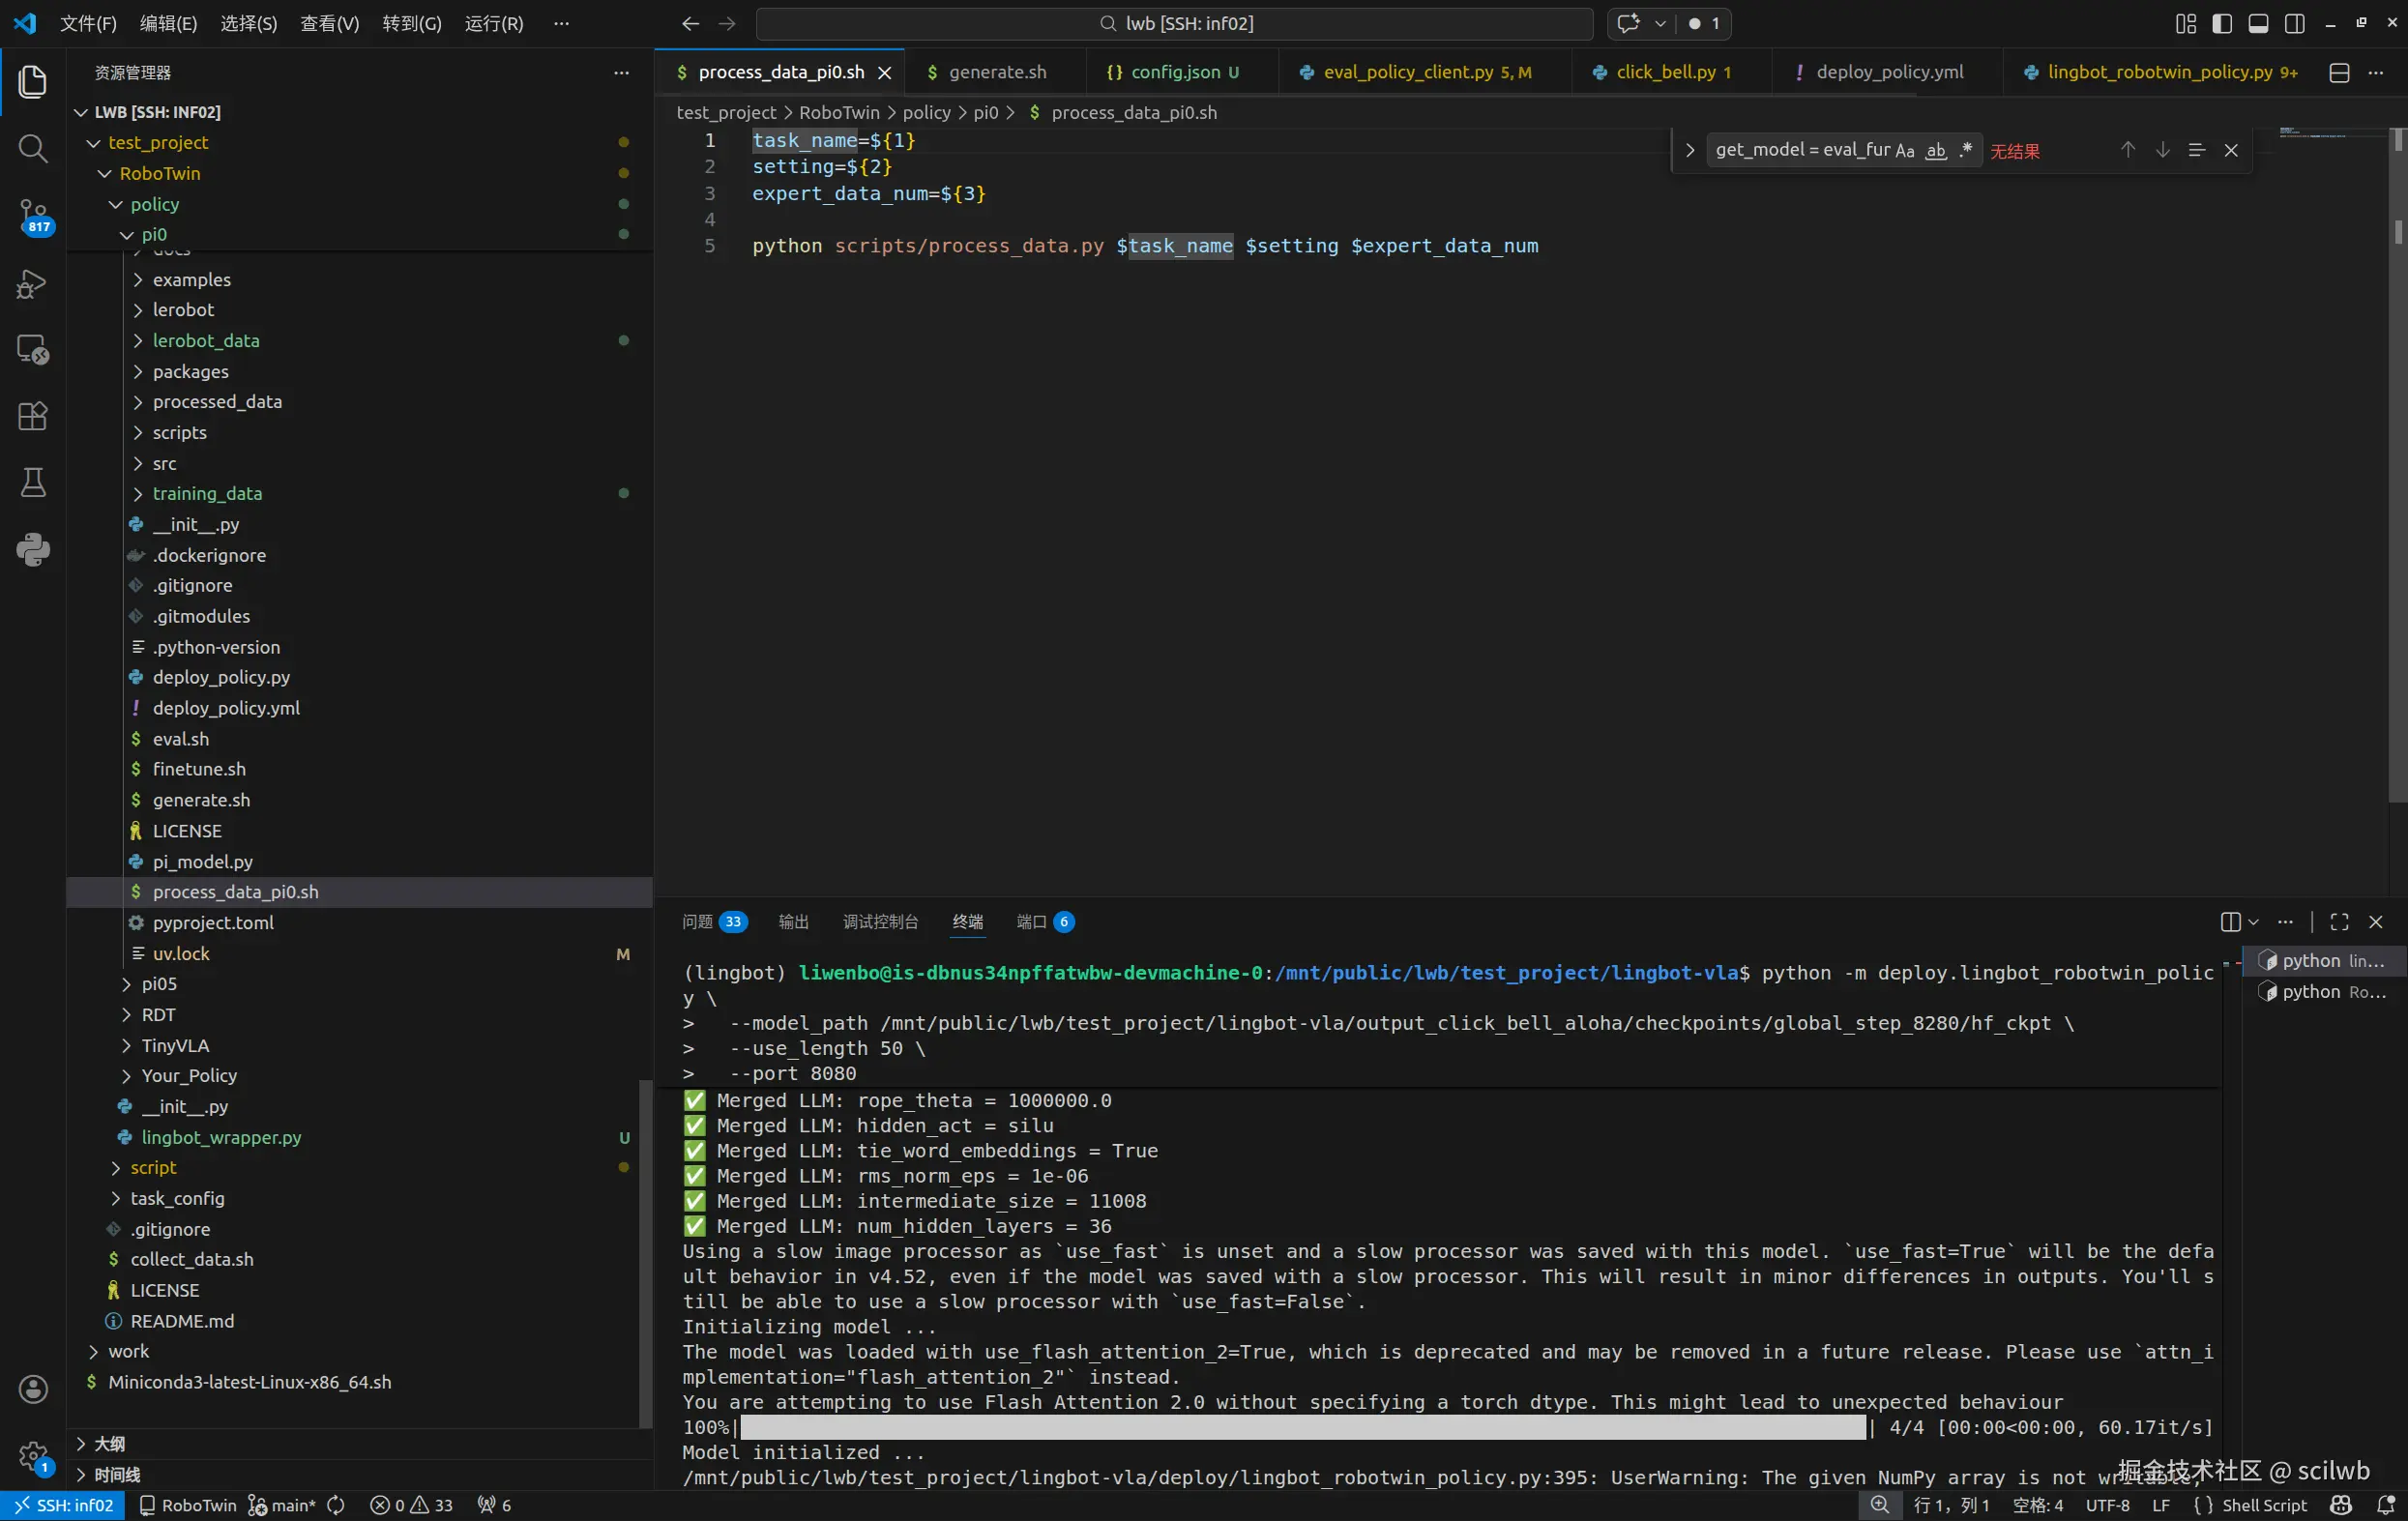The width and height of the screenshot is (2408, 1521).
Task: Open the Run and Debug view
Action: (x=33, y=284)
